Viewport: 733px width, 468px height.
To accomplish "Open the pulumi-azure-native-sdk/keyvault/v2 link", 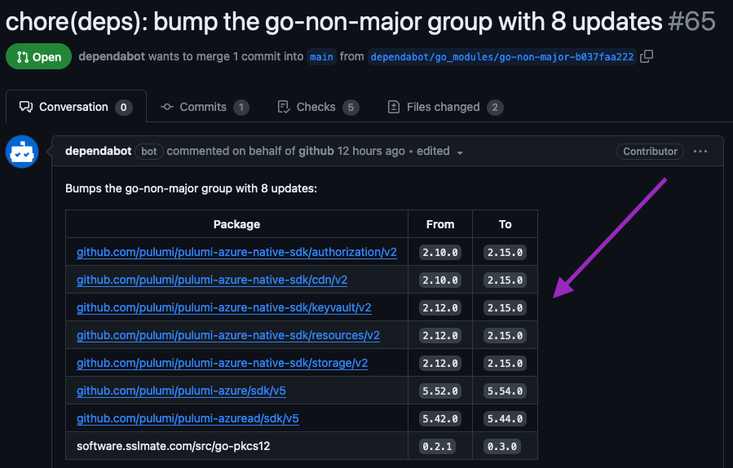I will click(224, 307).
